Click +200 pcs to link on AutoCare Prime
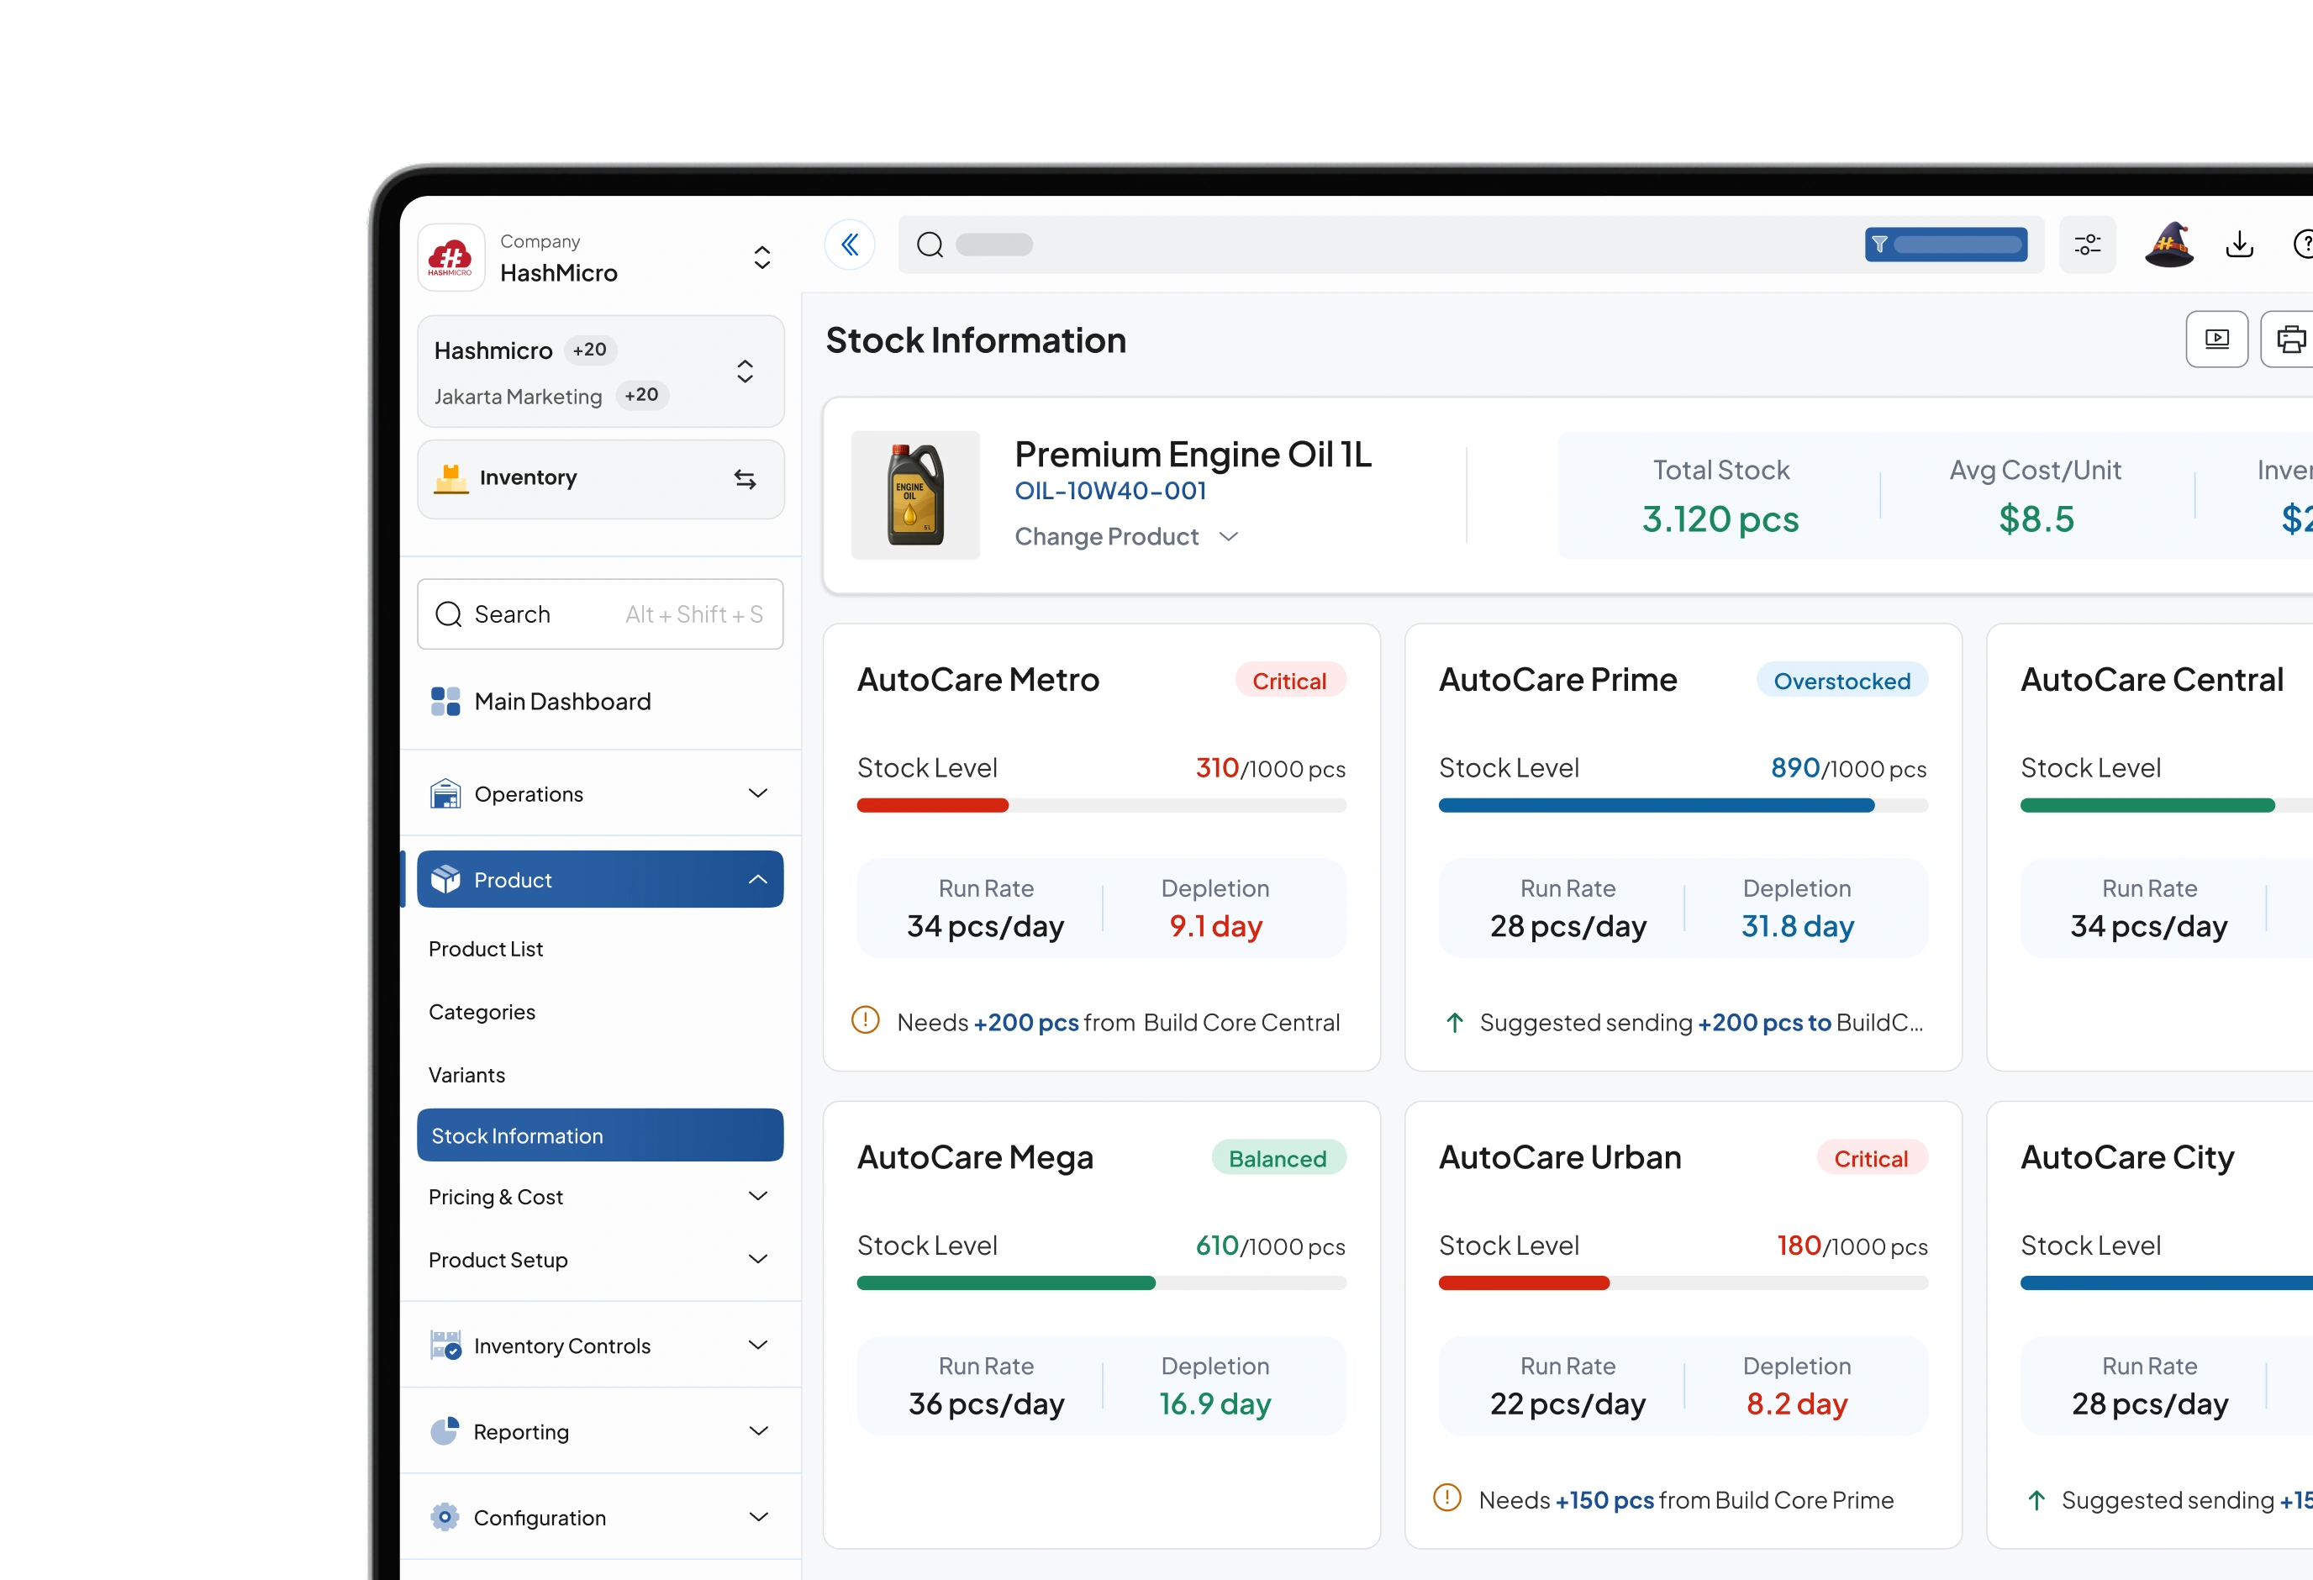This screenshot has width=2313, height=1580. 1765,1023
